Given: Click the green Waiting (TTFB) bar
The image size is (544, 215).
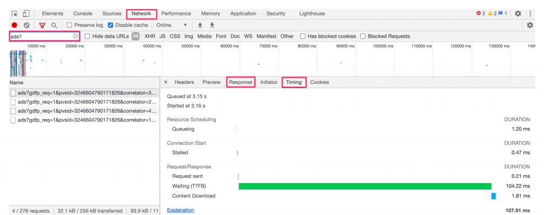Looking at the screenshot, I should [365, 186].
